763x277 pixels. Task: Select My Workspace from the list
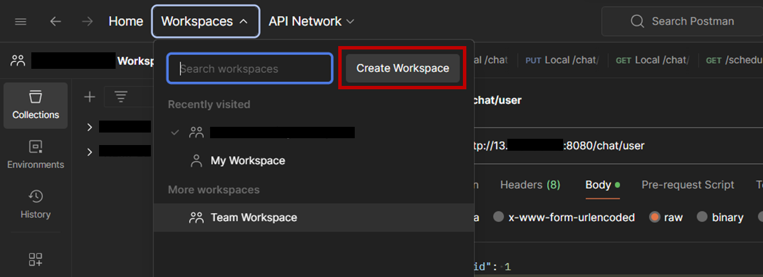(x=314, y=161)
